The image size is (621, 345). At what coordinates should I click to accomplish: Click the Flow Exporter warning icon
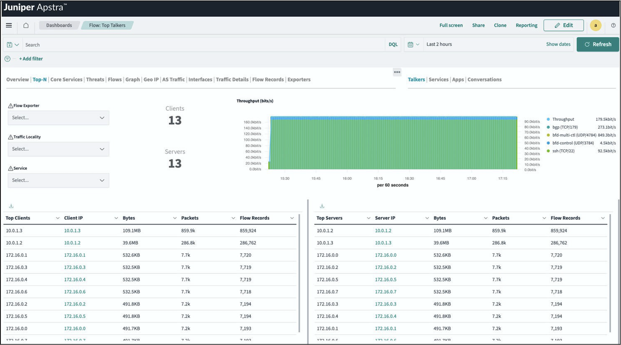(x=10, y=106)
